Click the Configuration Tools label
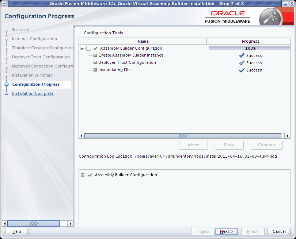 click(x=103, y=33)
